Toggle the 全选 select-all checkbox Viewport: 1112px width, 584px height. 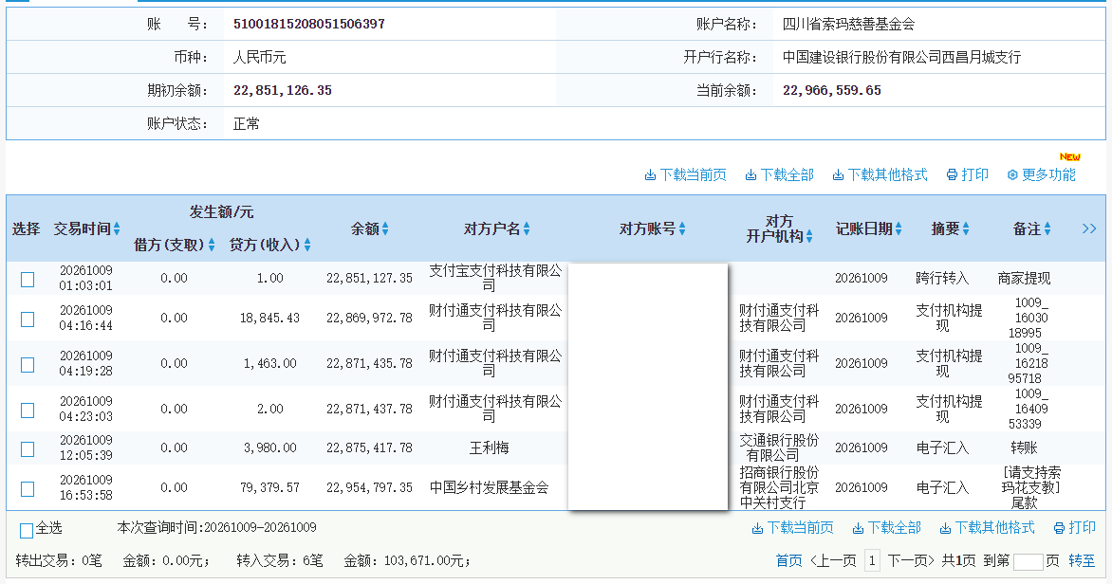pyautogui.click(x=27, y=530)
